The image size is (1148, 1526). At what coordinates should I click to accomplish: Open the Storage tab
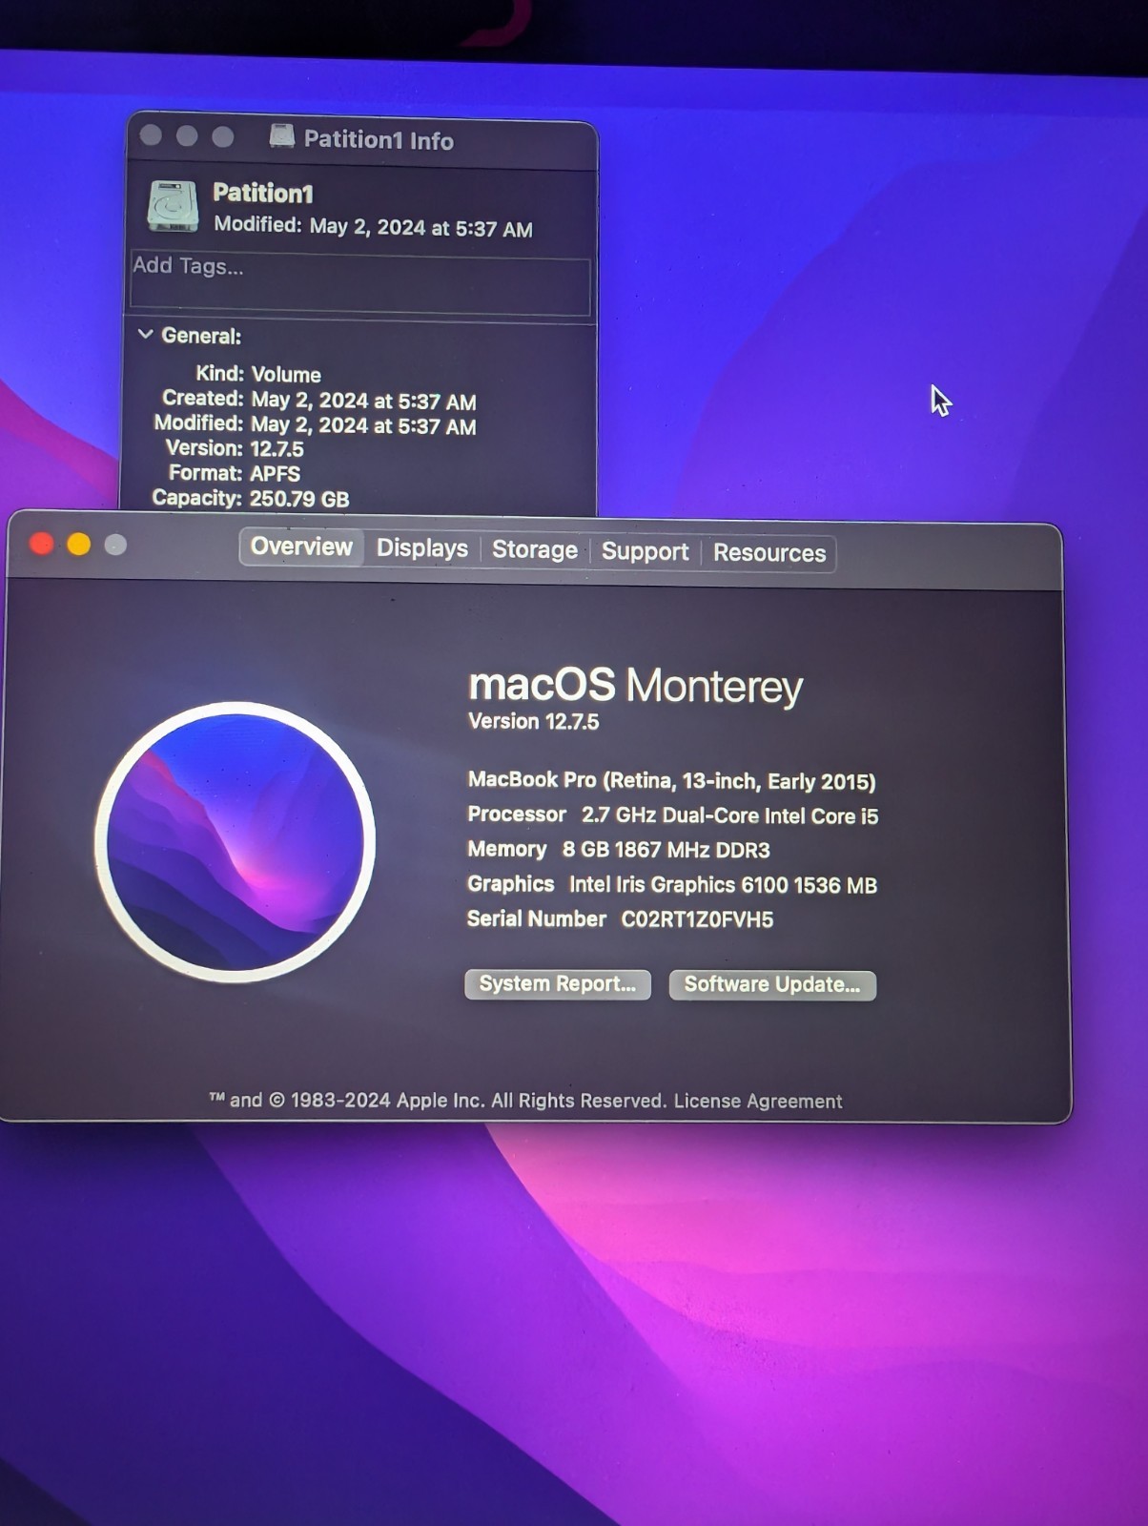534,550
